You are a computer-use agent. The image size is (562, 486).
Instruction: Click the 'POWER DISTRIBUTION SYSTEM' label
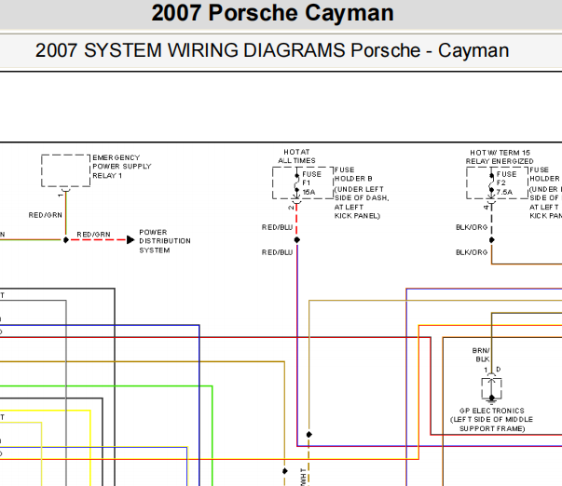click(x=165, y=241)
